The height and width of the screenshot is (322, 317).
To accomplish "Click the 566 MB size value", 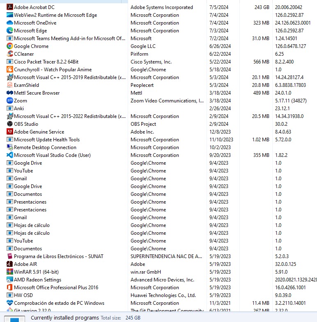I will [261, 62].
